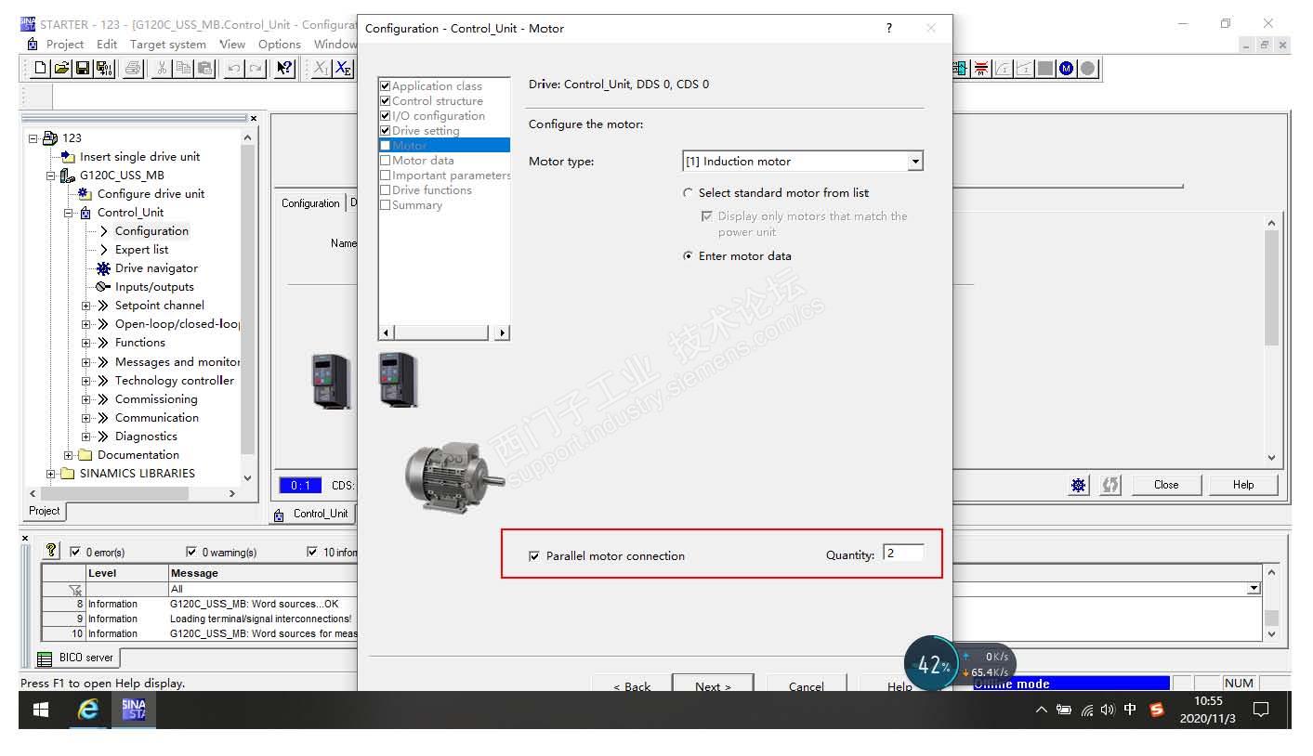Open the Target system menu
The width and height of the screenshot is (1313, 756).
168,45
